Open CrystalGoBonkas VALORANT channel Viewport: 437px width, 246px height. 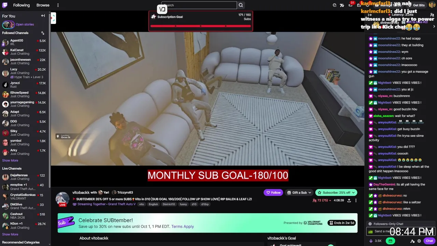point(25,196)
